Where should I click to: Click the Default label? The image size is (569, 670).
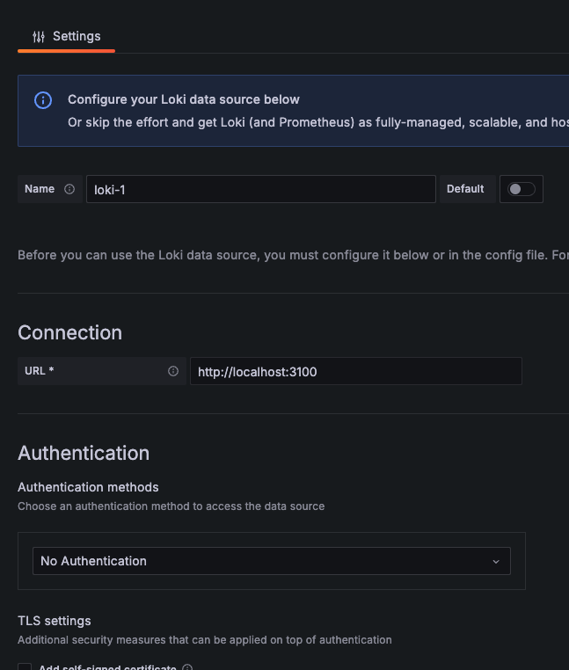tap(465, 189)
